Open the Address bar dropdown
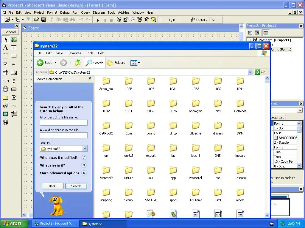The width and height of the screenshot is (305, 228). pos(250,72)
